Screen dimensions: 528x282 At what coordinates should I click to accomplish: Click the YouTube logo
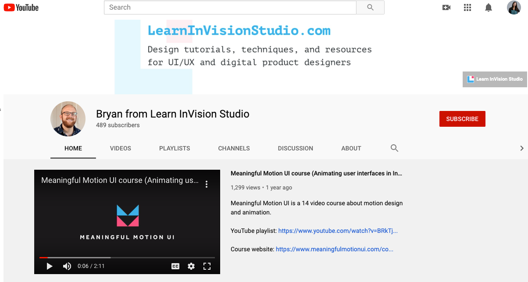click(21, 7)
